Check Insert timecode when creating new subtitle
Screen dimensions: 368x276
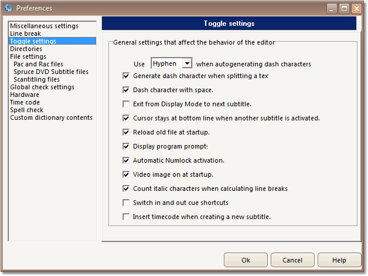[126, 217]
